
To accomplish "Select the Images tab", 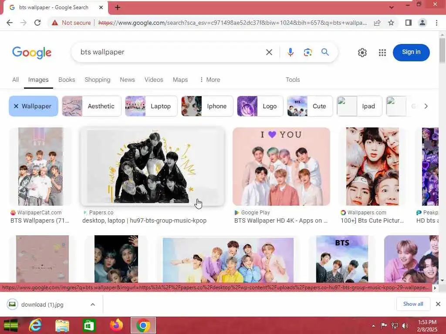I will point(38,80).
